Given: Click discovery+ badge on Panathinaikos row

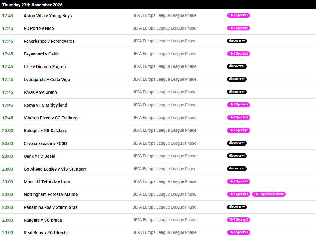Looking at the screenshot, I should 237,207.
